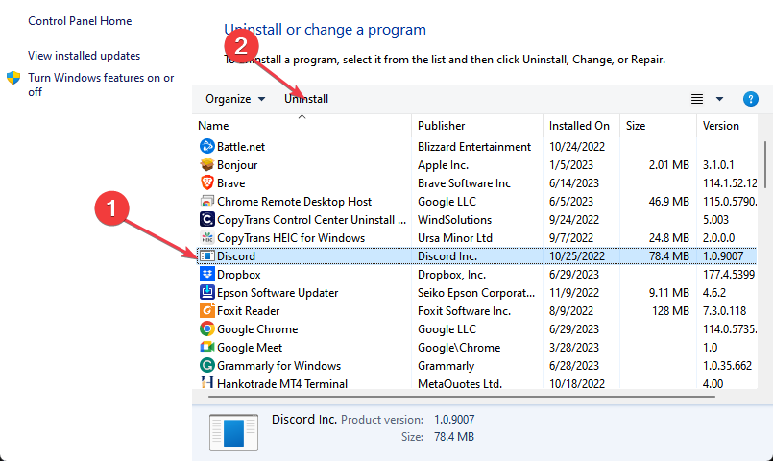This screenshot has height=461, width=773.
Task: Click the CopyTrans HEIC icon
Action: coord(206,237)
